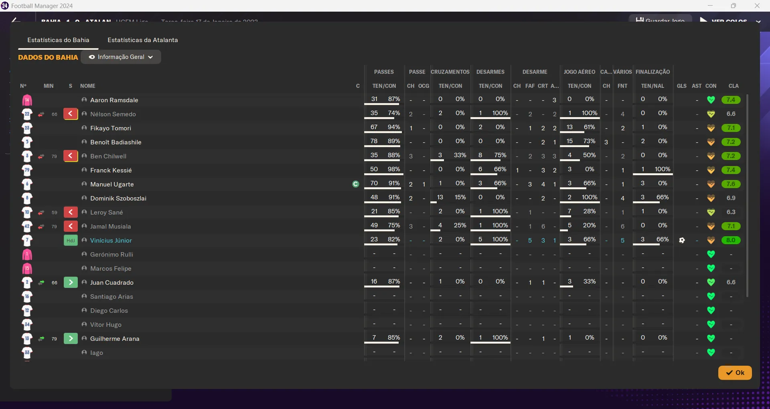This screenshot has height=409, width=770.
Task: Minimize the Football Manager window
Action: click(x=710, y=6)
